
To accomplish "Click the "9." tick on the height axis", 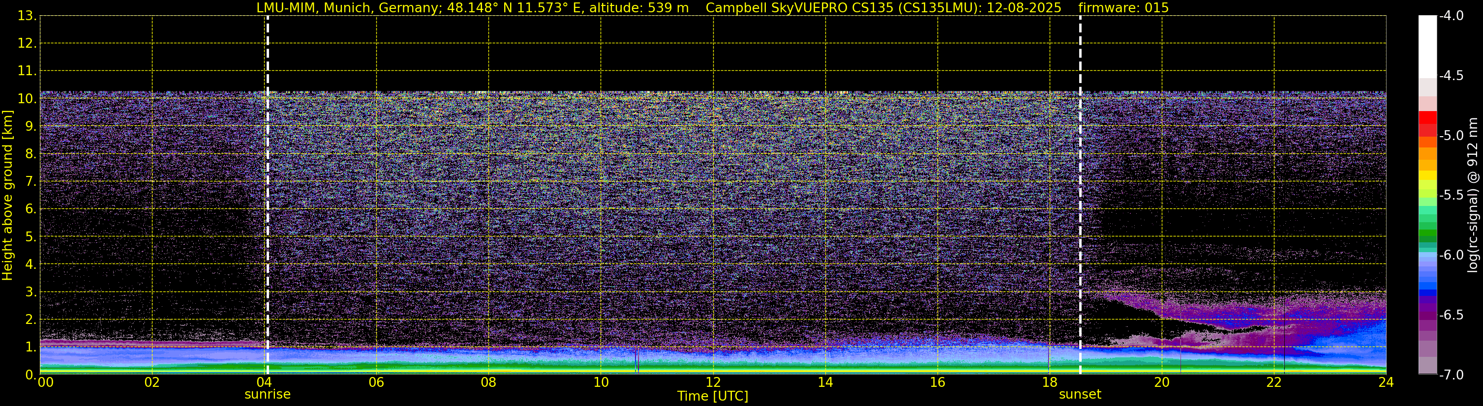I will point(30,126).
